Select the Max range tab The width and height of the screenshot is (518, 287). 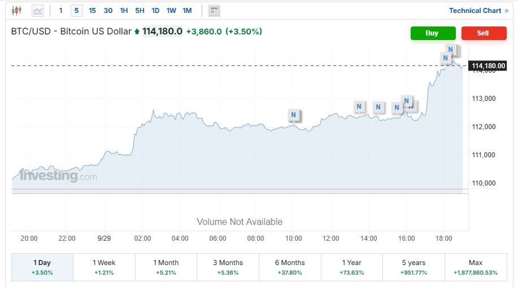[x=476, y=267]
